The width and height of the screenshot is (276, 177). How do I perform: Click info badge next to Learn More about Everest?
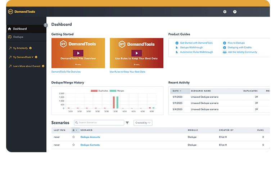pos(43,66)
